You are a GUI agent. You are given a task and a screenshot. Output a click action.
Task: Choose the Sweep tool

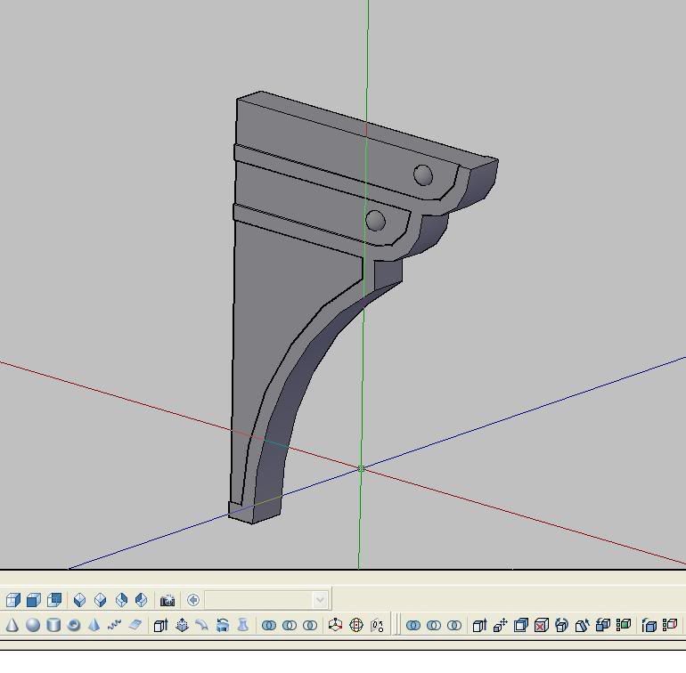point(202,626)
